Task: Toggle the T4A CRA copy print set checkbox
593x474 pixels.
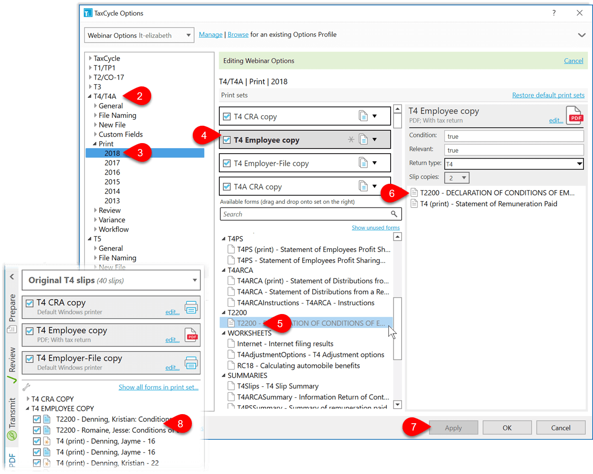Action: (x=227, y=186)
